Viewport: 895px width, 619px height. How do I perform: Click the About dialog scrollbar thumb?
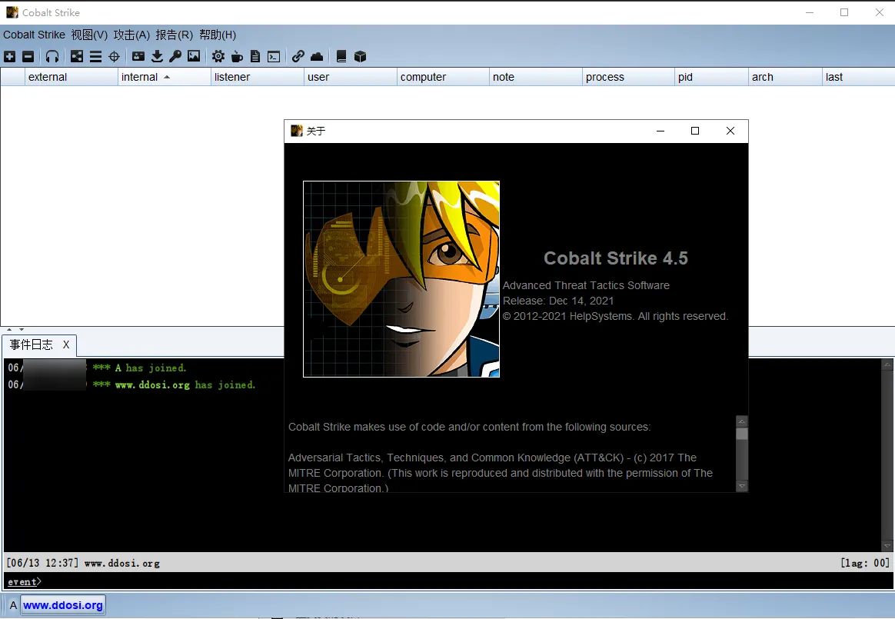click(742, 434)
